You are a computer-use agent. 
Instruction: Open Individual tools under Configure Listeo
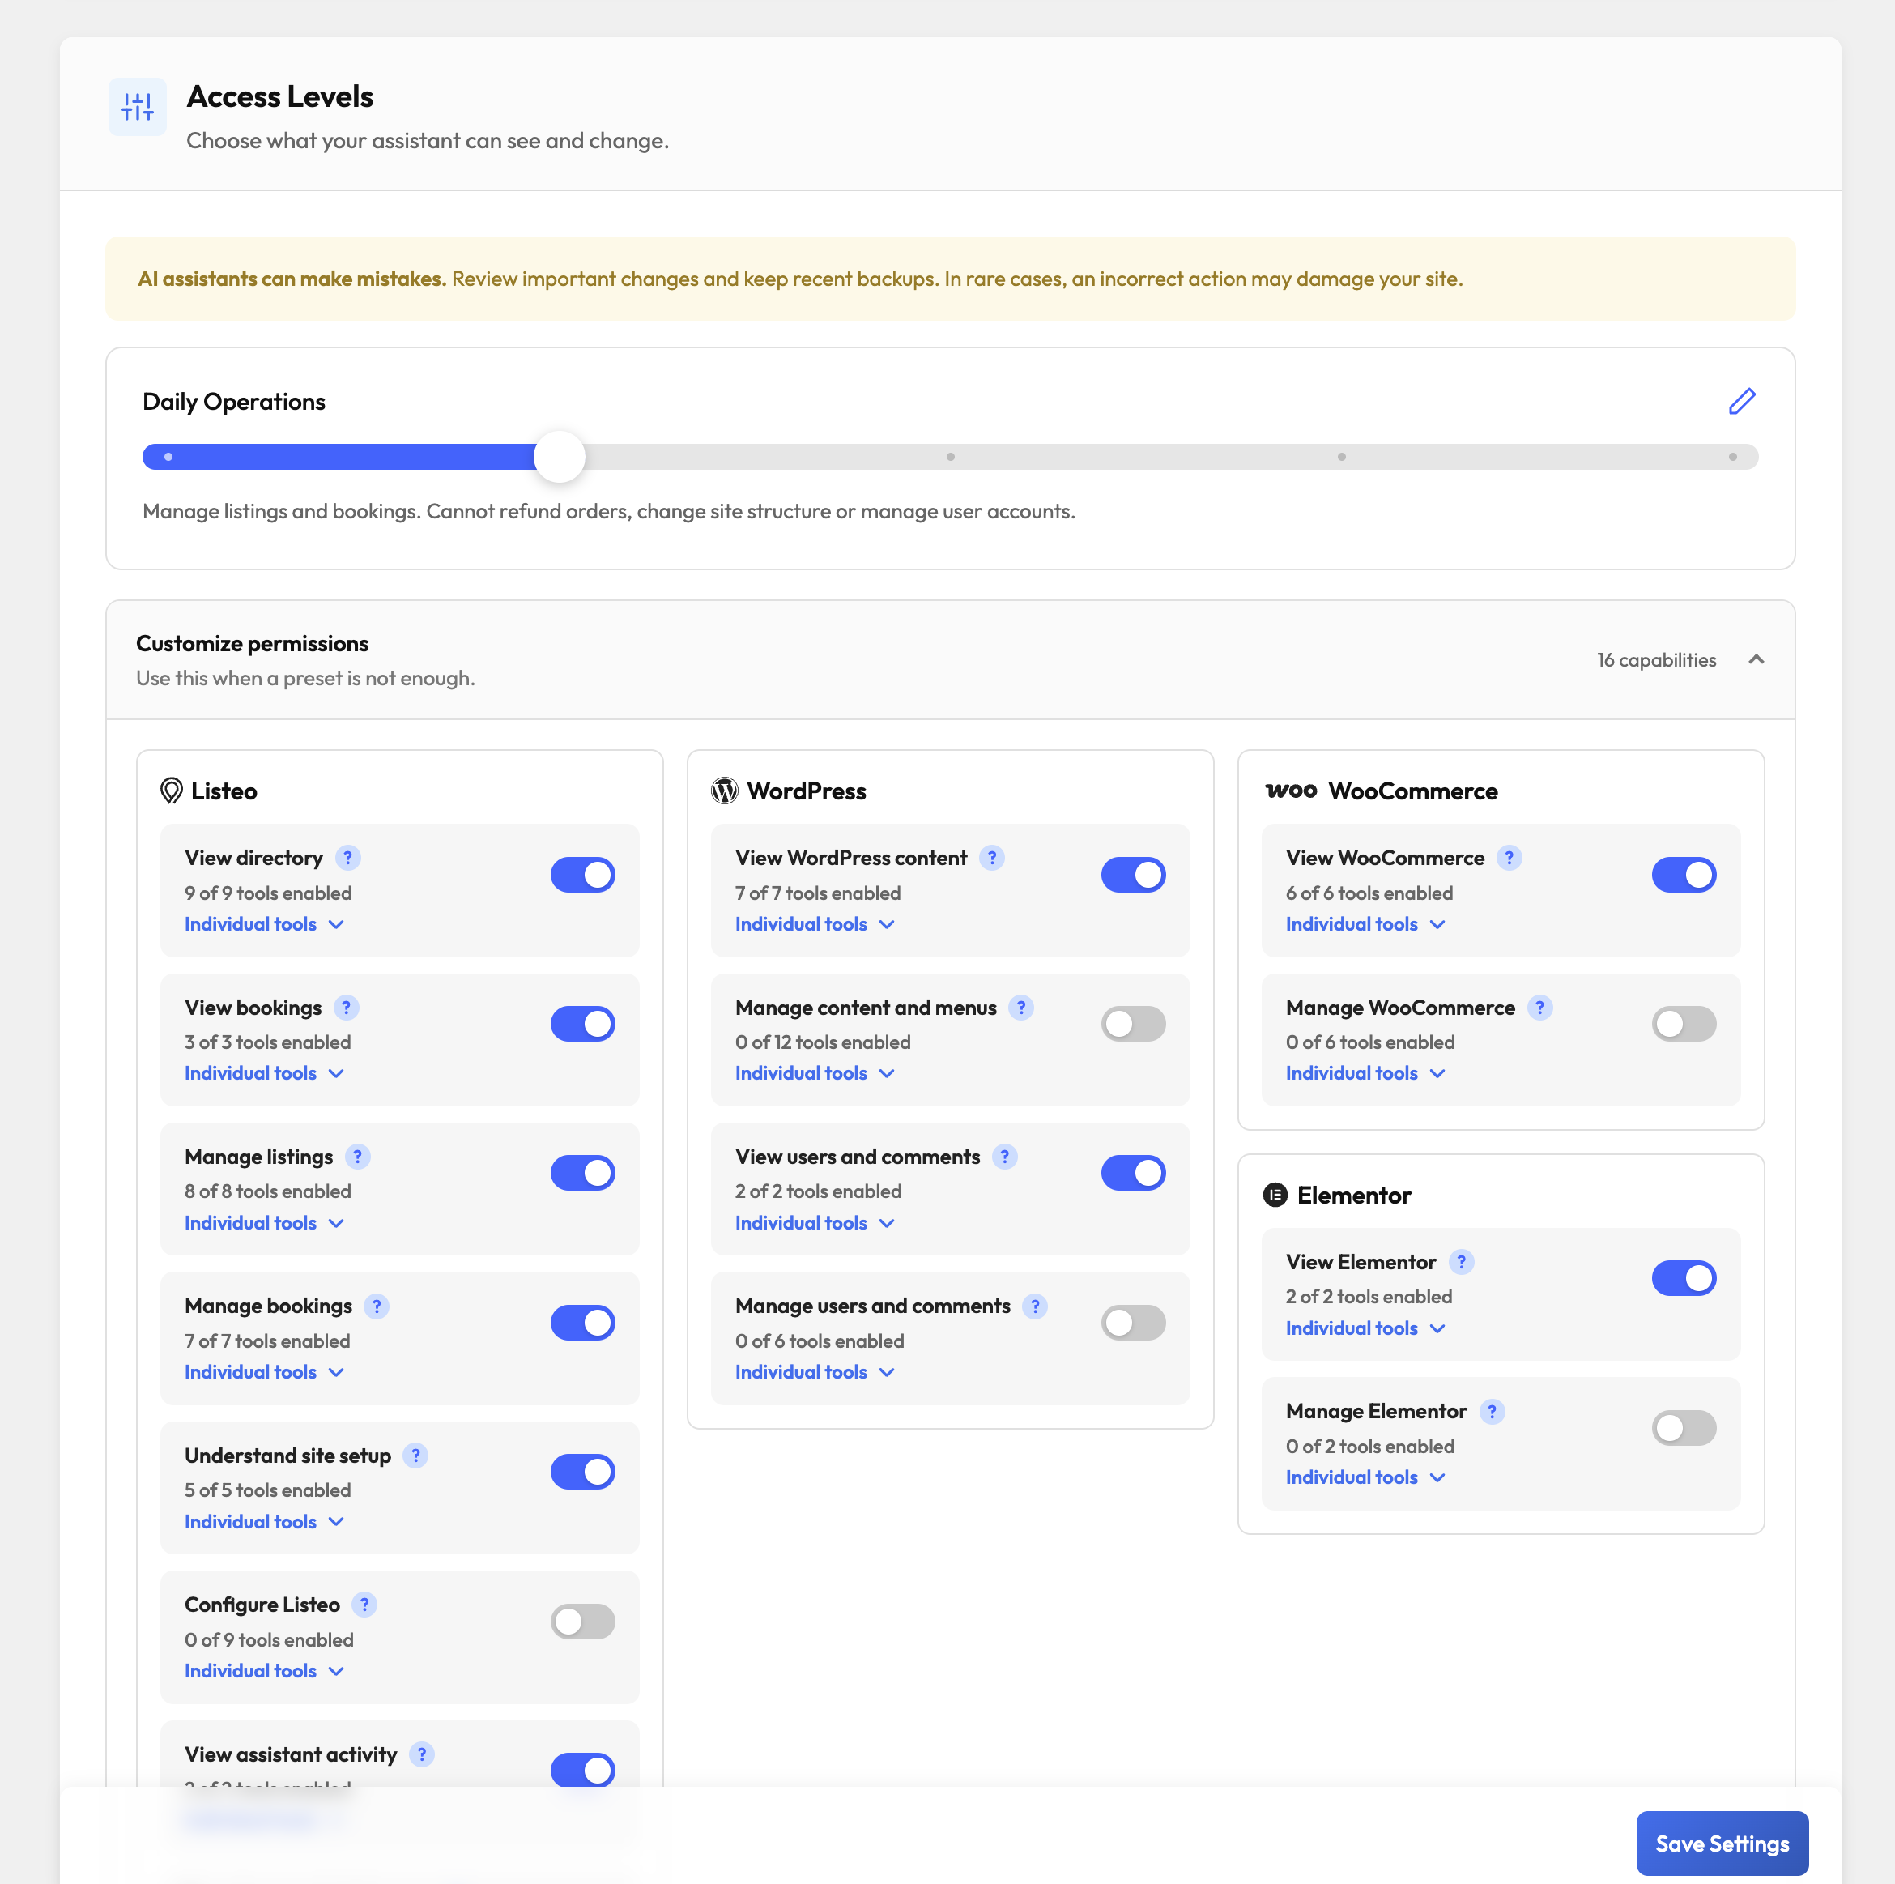[x=265, y=1671]
